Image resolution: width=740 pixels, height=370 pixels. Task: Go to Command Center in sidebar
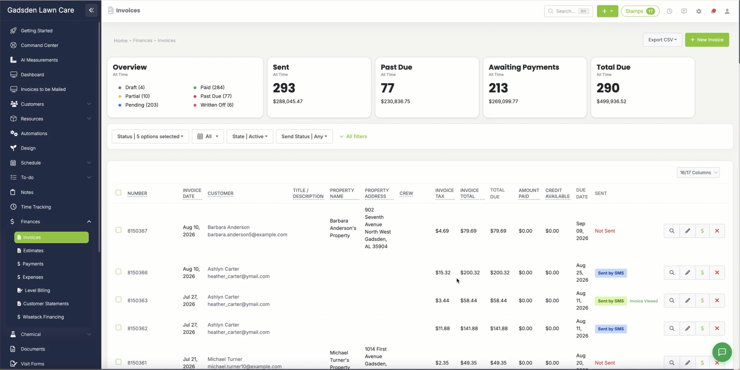coord(39,45)
